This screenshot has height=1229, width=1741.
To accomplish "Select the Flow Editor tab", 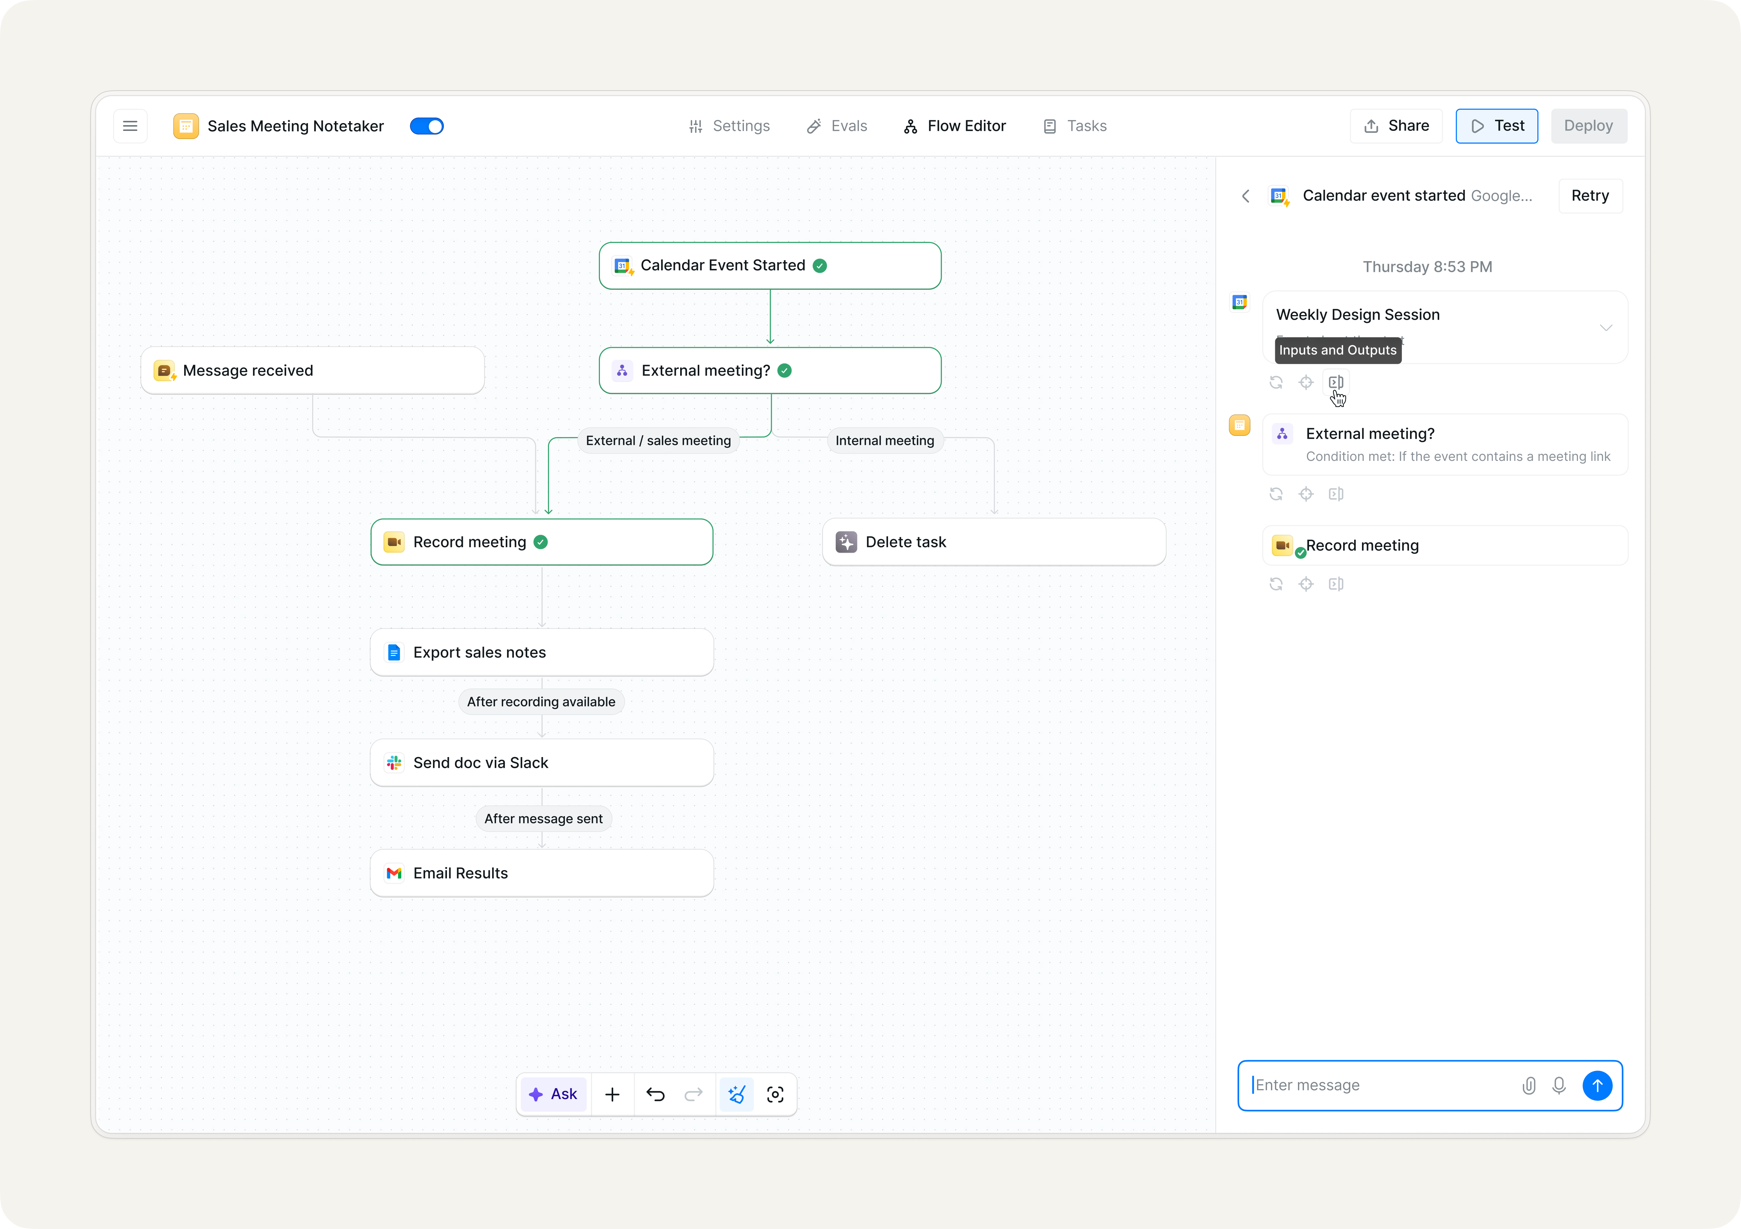I will (x=955, y=126).
